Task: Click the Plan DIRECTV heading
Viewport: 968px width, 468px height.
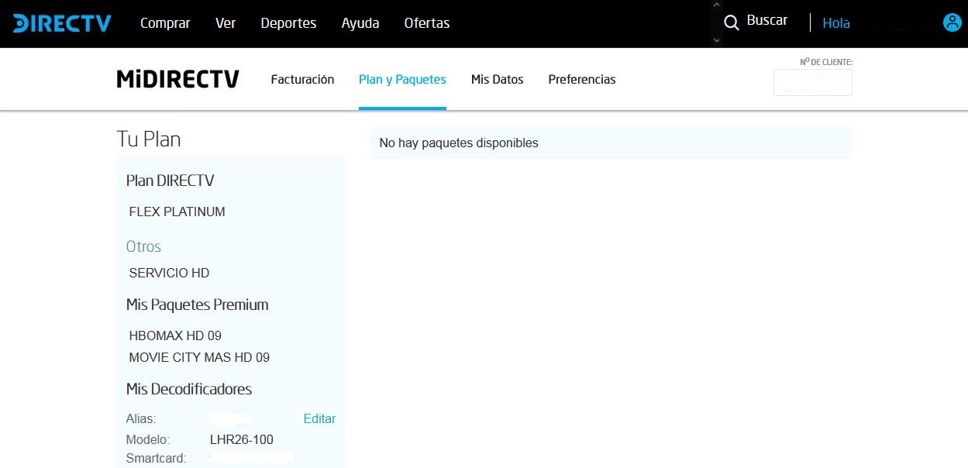Action: tap(170, 181)
